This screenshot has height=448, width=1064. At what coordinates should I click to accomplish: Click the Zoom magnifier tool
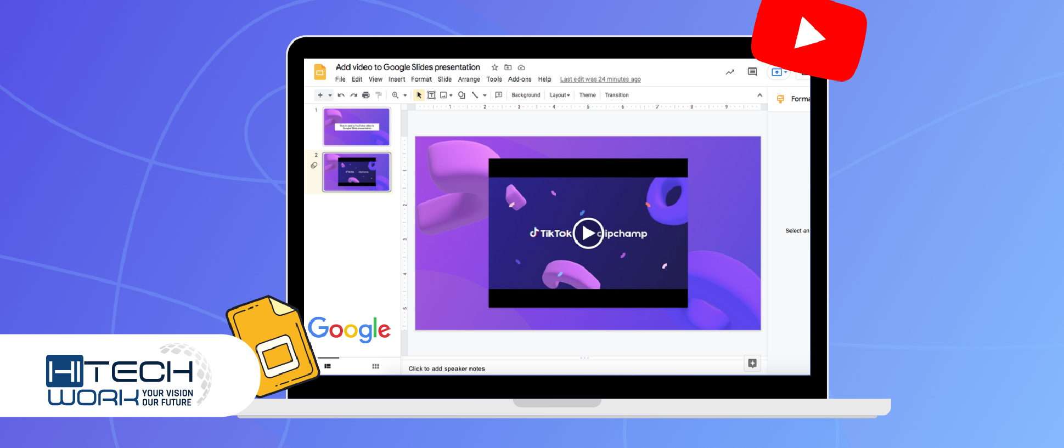[x=395, y=95]
